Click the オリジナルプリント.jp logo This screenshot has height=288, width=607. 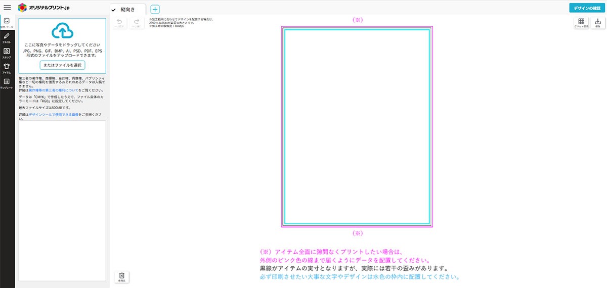(43, 8)
